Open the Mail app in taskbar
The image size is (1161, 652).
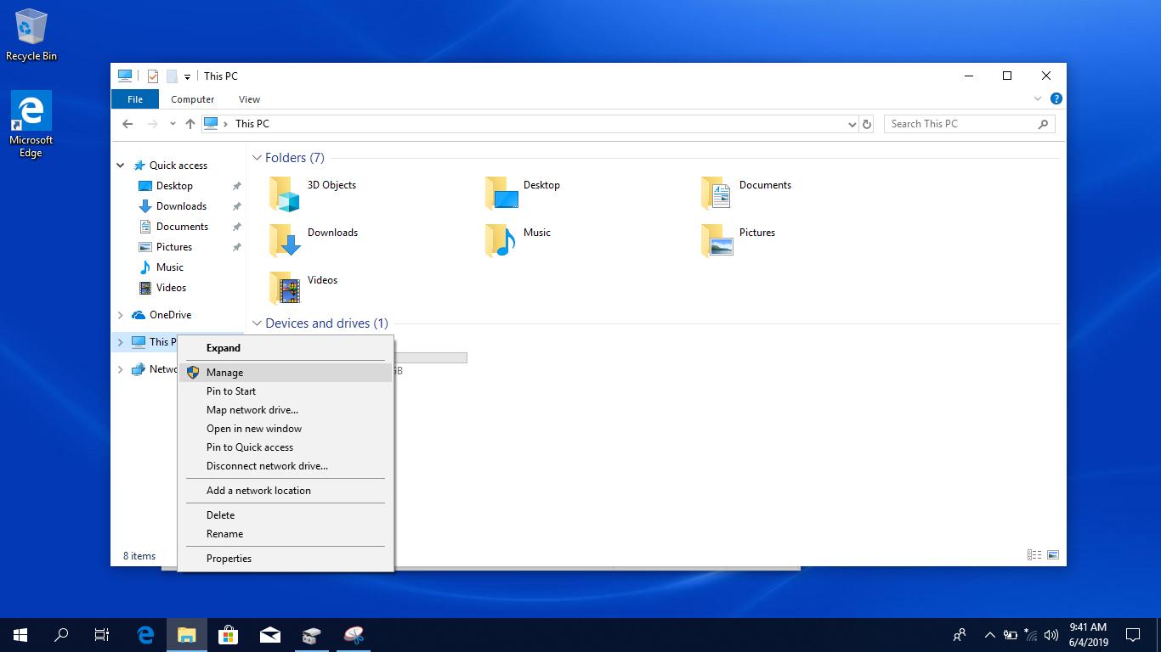tap(270, 635)
